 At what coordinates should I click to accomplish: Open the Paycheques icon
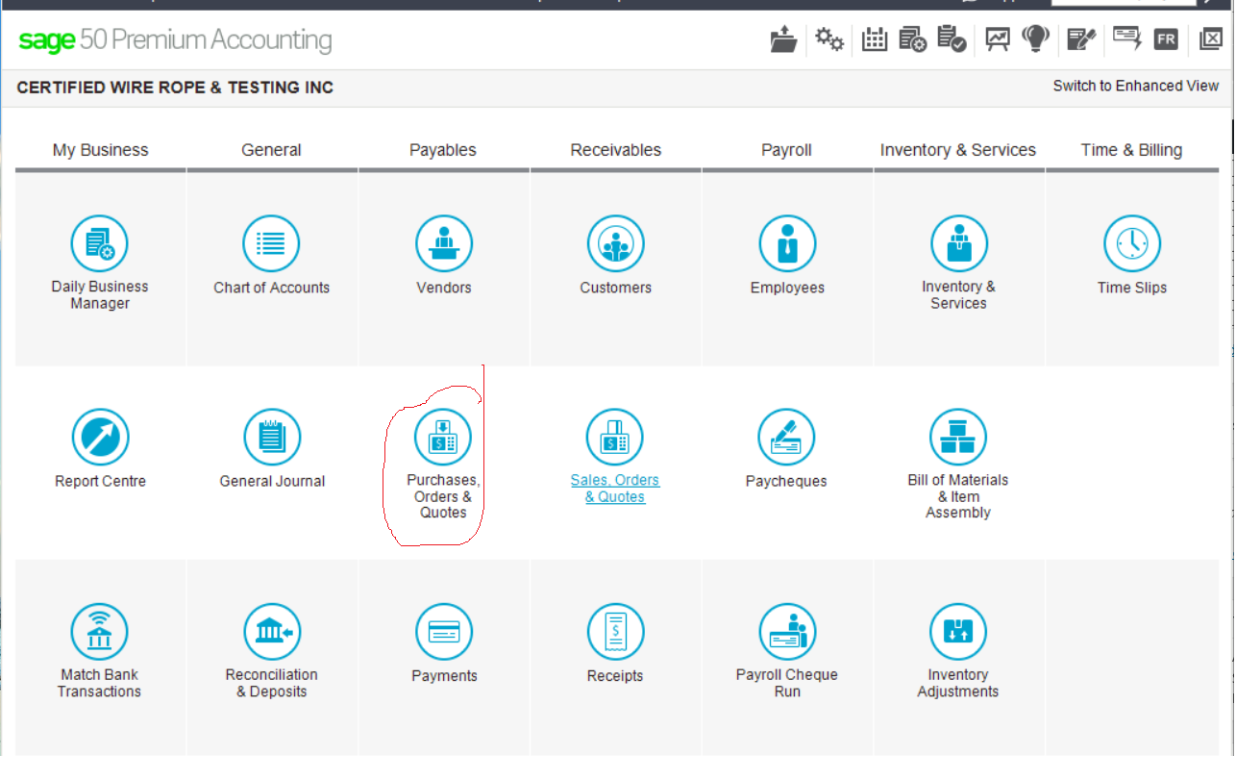tap(786, 438)
